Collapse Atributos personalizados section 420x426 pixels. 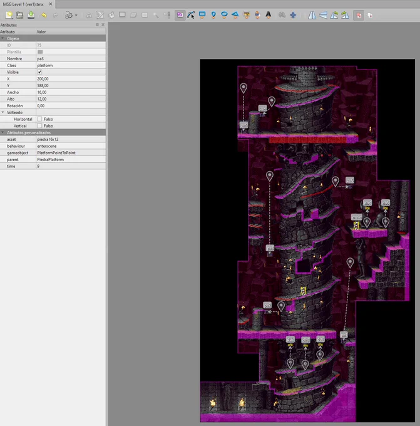click(3, 132)
